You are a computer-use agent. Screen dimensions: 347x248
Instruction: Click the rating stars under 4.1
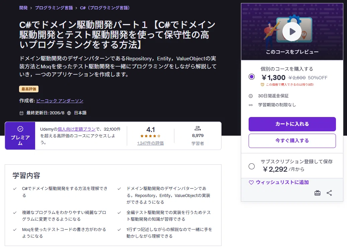(150, 136)
